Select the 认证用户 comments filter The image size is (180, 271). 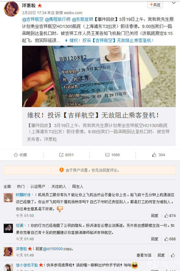click(38, 187)
